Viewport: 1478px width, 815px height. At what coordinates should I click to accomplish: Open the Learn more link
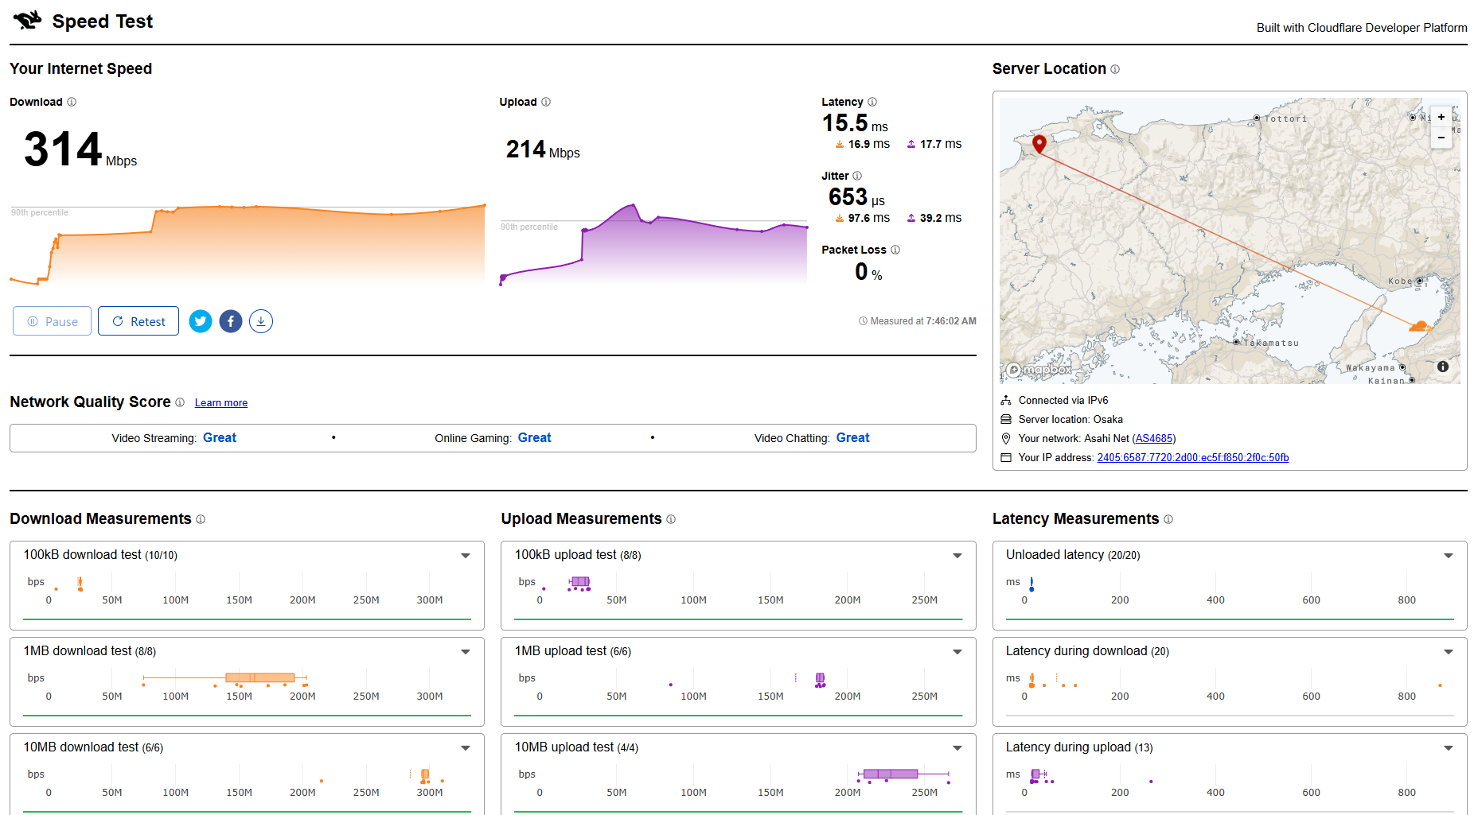click(x=221, y=403)
